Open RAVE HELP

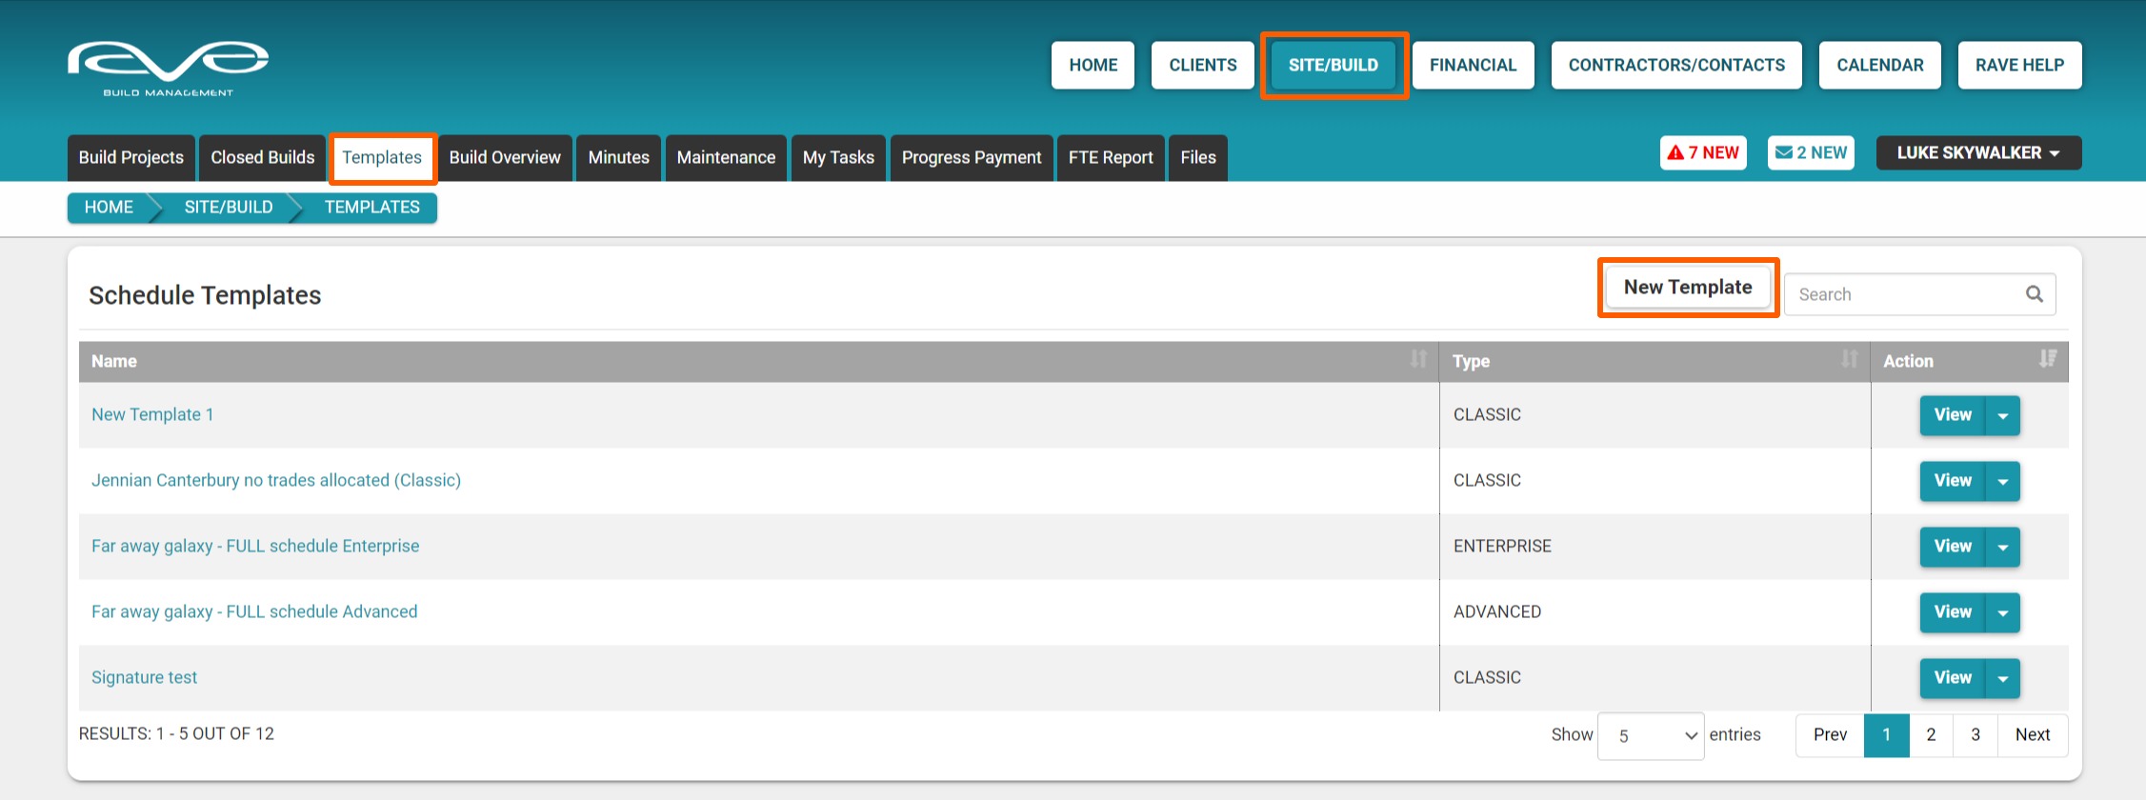2019,65
